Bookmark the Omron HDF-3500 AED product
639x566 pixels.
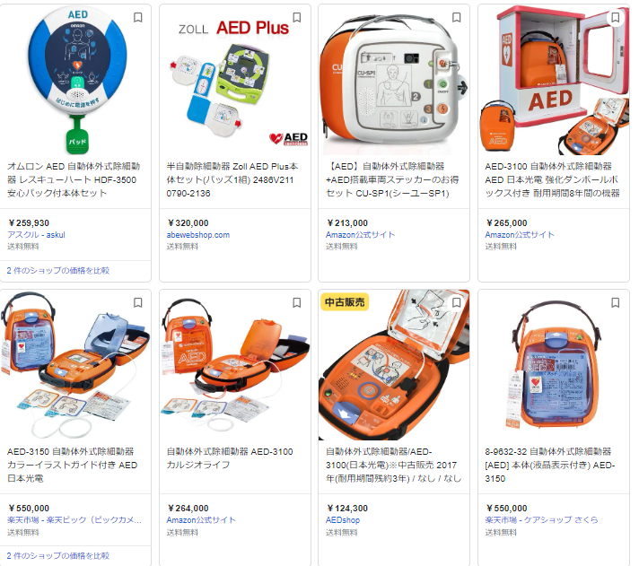click(137, 18)
